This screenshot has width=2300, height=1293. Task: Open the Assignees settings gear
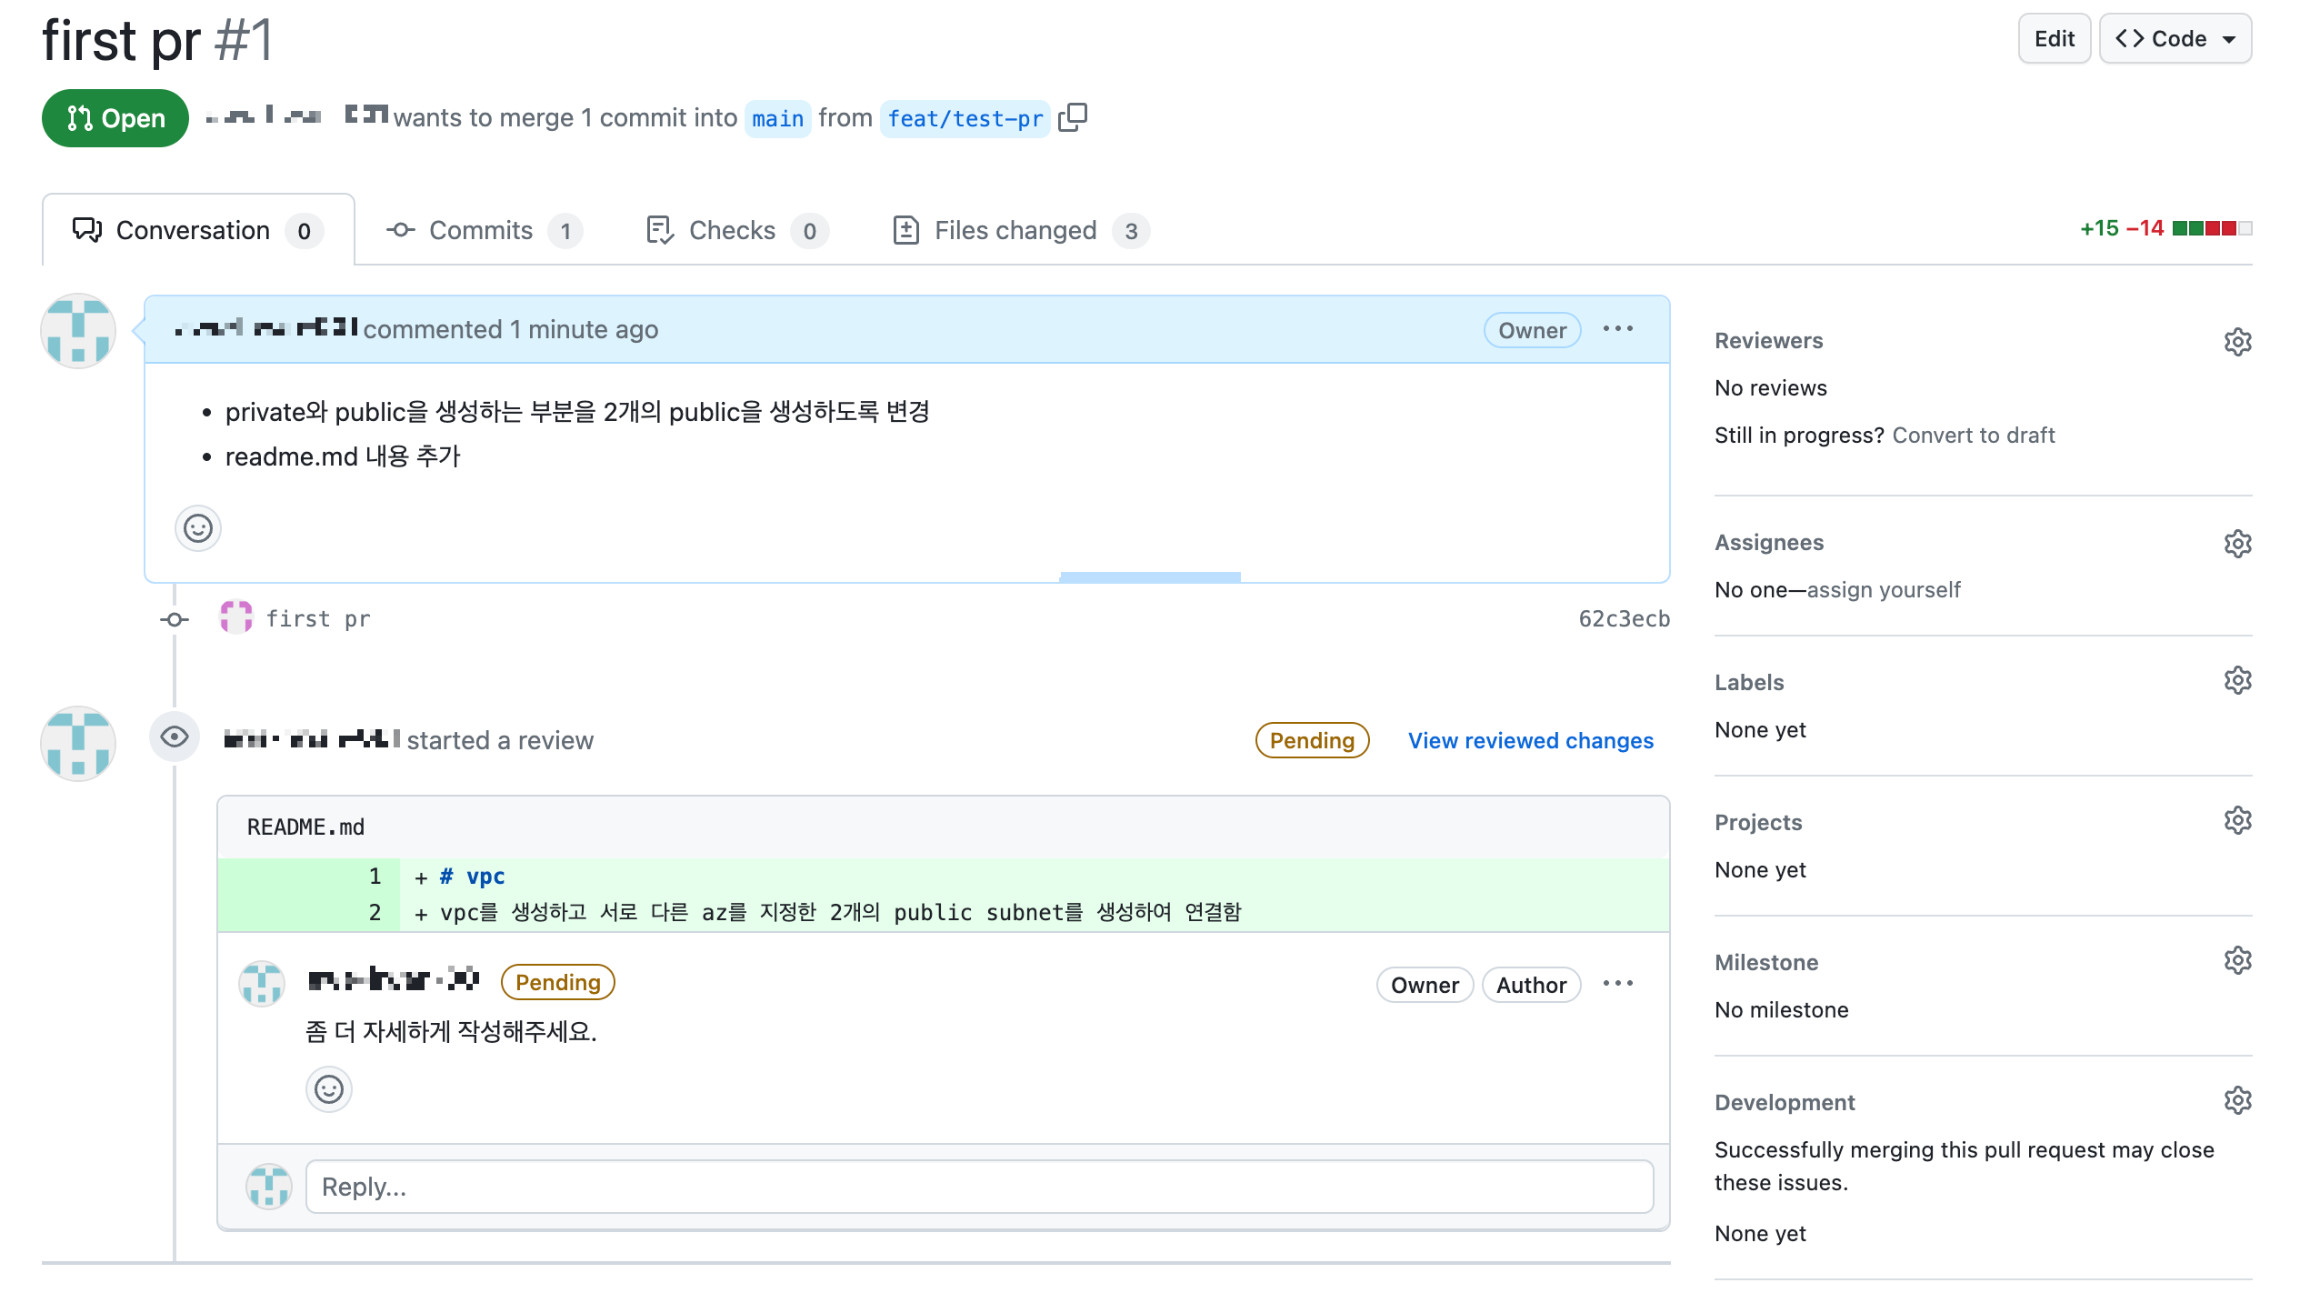point(2237,544)
